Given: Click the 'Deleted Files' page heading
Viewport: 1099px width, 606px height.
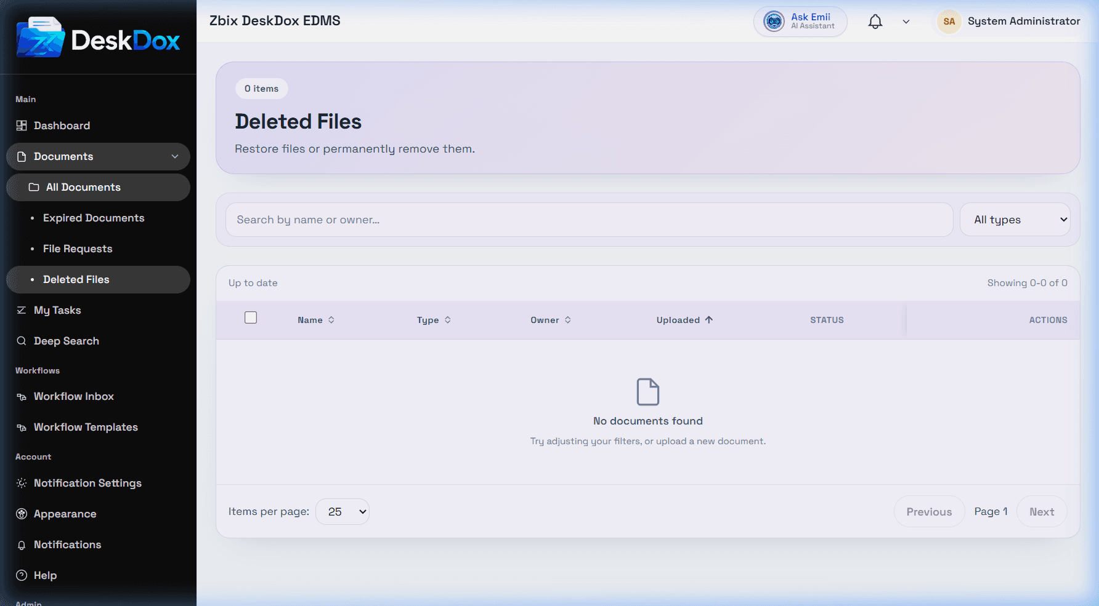Looking at the screenshot, I should pos(298,122).
